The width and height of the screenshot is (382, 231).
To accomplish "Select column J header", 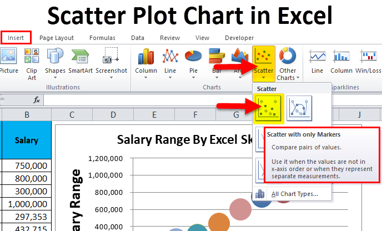I will tap(359, 114).
